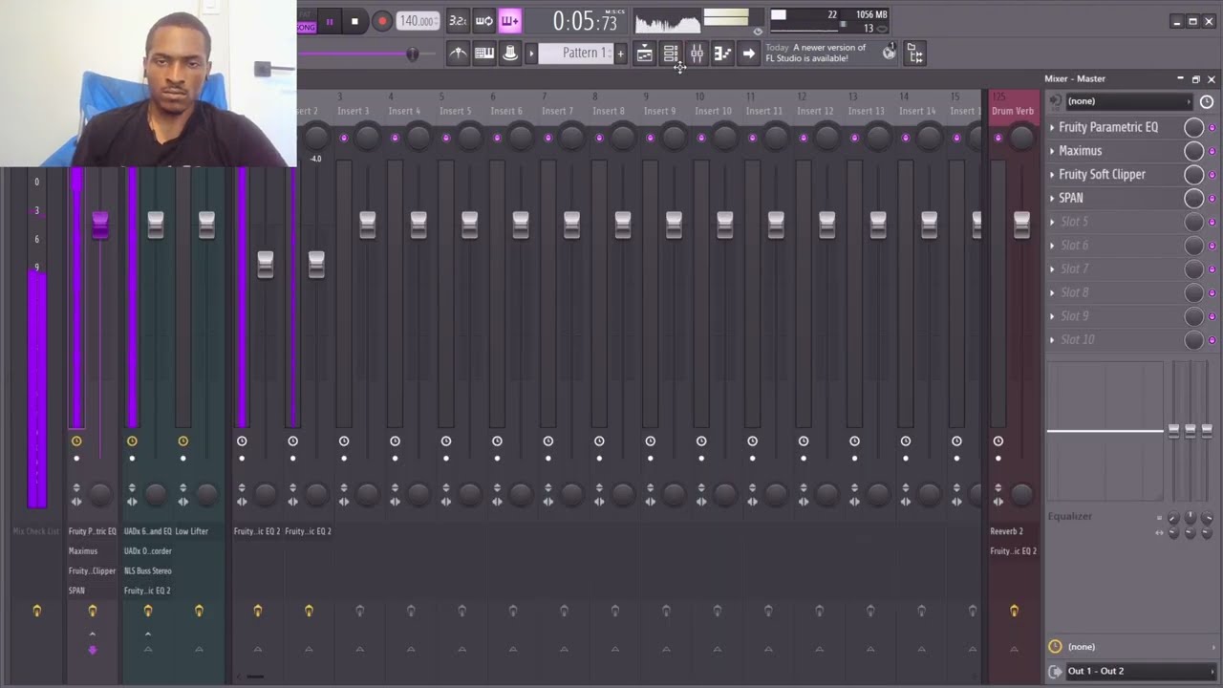Click NLS Buss Stereo plugin label

tap(147, 570)
